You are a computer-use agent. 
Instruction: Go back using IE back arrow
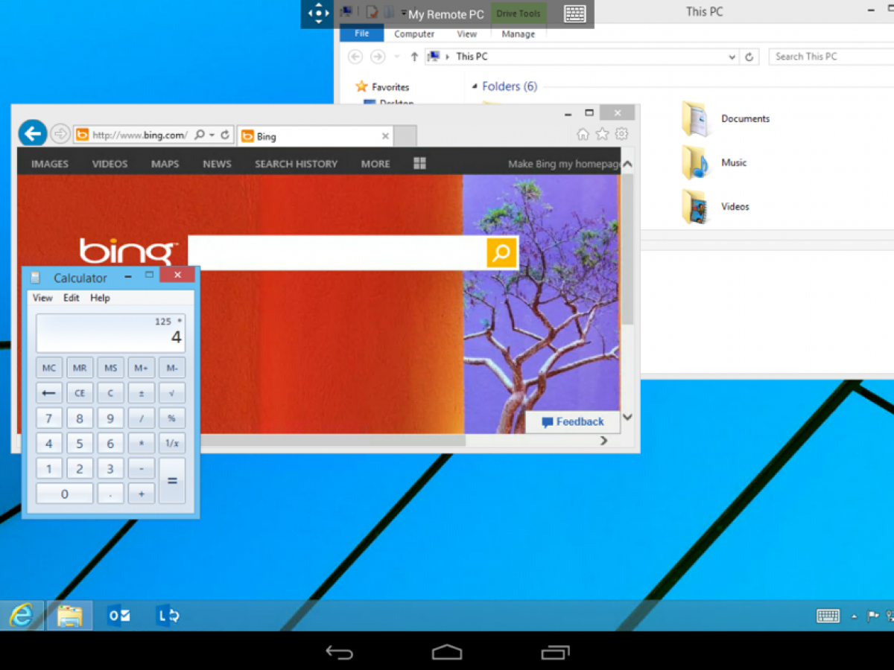tap(32, 133)
